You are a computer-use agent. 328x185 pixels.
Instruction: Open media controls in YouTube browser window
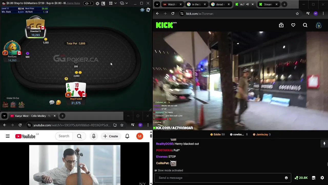click(x=132, y=125)
